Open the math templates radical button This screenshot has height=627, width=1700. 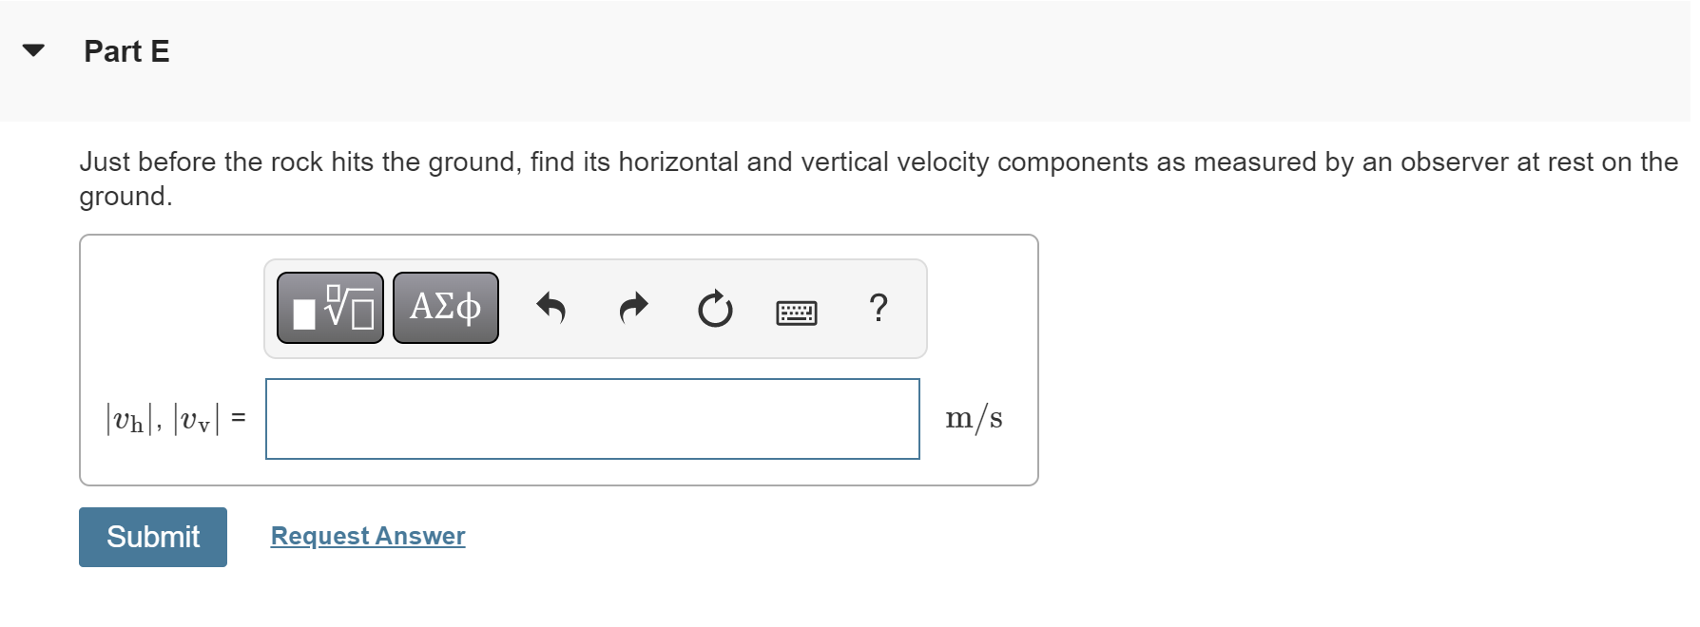[x=330, y=308]
